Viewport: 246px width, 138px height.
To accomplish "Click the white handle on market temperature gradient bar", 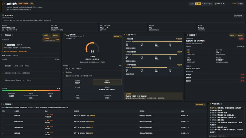I will point(35,90).
